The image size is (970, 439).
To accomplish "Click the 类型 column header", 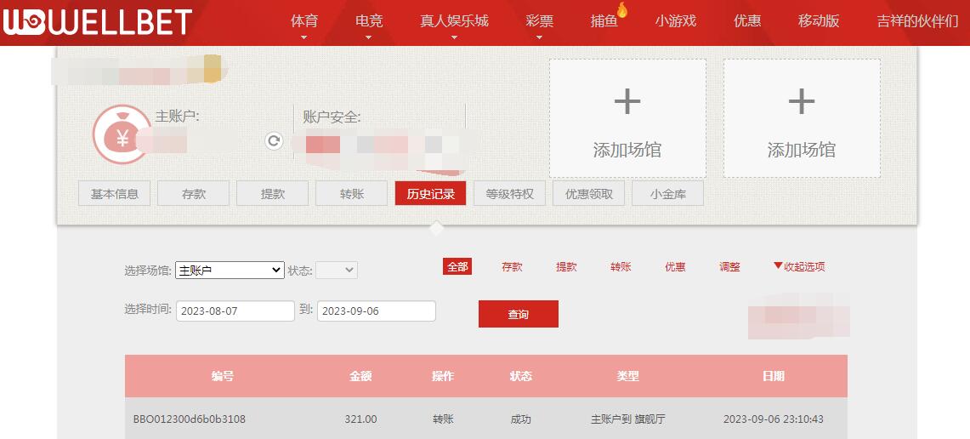I will (x=628, y=376).
